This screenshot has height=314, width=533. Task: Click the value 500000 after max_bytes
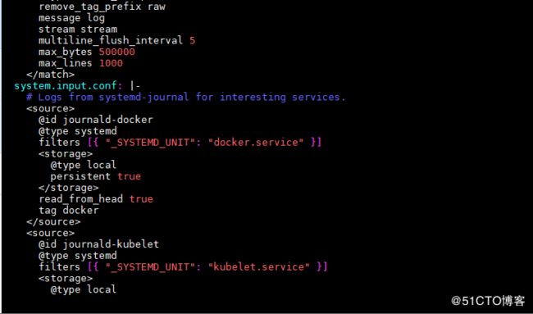pos(117,52)
